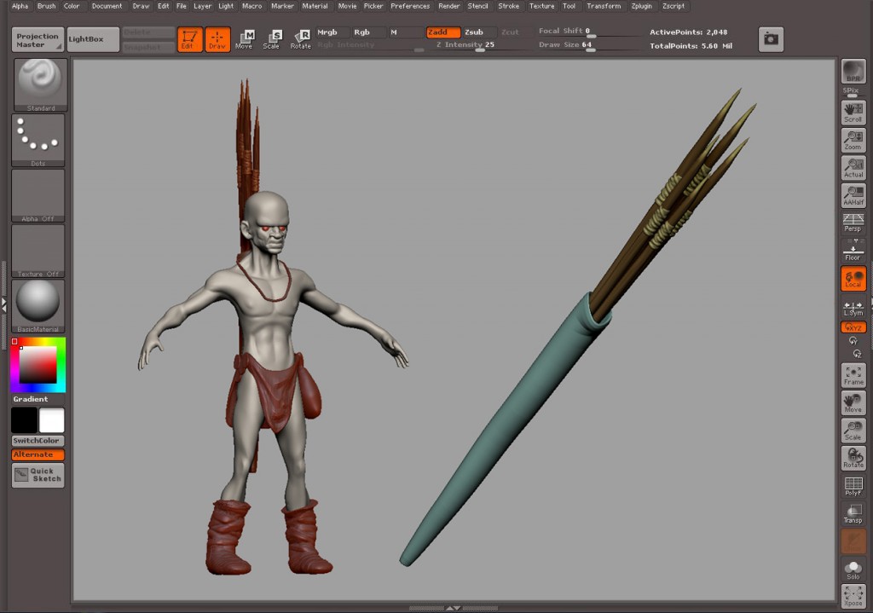Screen dimensions: 873x613
Task: Click the Frame mesh icon
Action: [853, 375]
